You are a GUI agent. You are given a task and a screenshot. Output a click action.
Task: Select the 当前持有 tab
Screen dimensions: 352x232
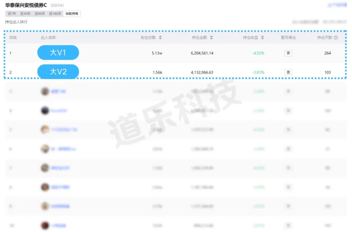pos(72,14)
